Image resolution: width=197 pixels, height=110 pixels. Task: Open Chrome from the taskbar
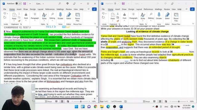[95, 107]
